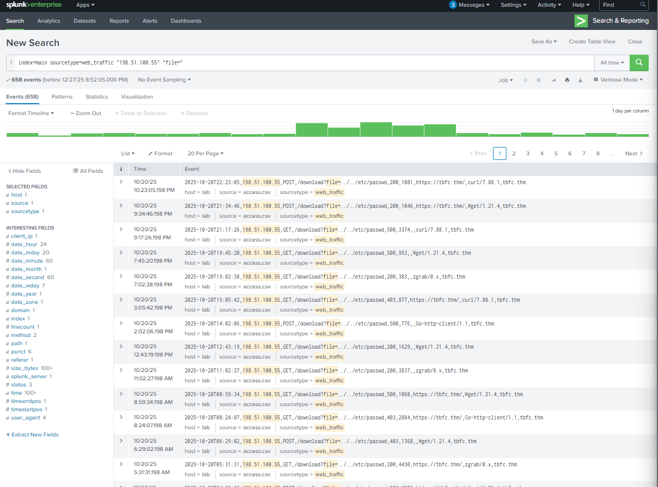Viewport: 658px width, 487px height.
Task: Open the Search & Reporting app icon
Action: coord(581,21)
